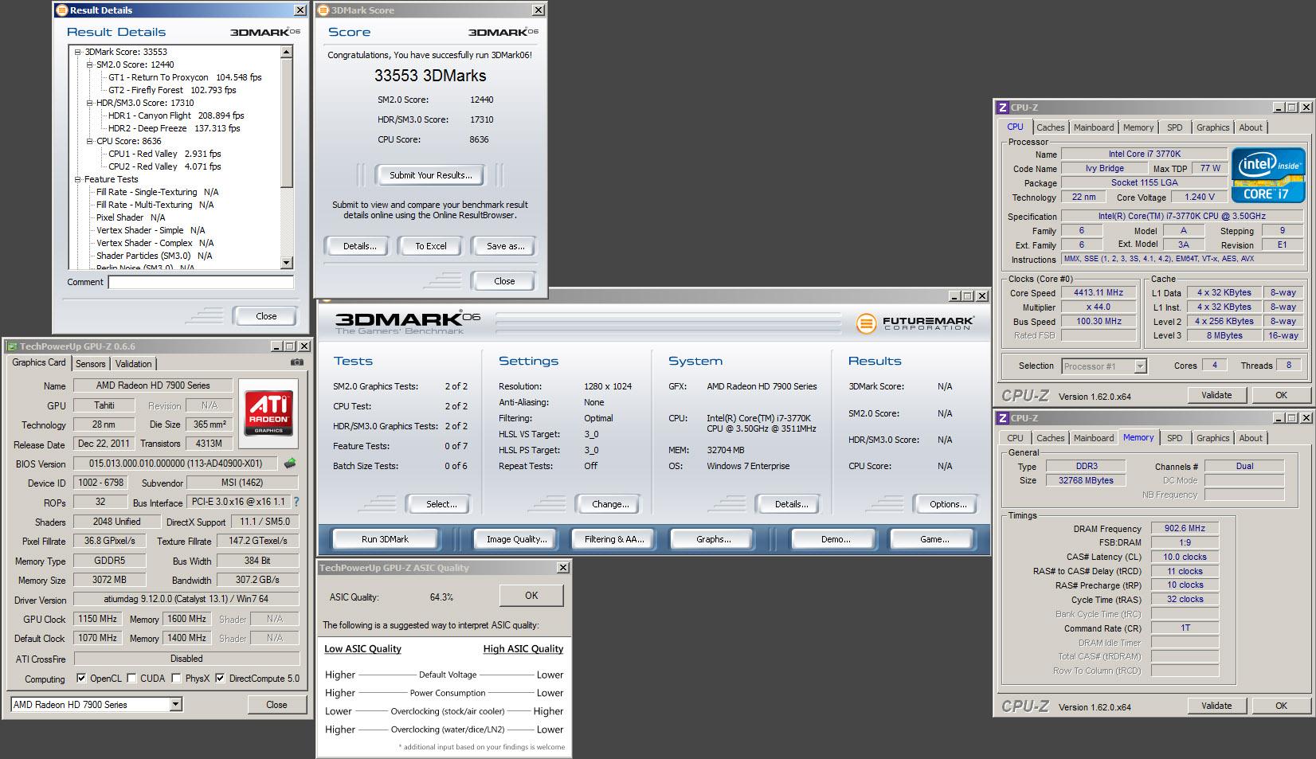
Task: Close the ASIC Quality dialog with X
Action: 562,568
